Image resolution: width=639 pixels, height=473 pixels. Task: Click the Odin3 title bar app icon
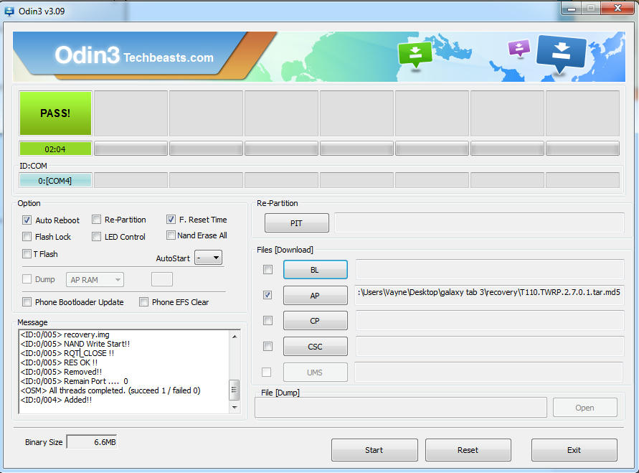click(x=9, y=11)
